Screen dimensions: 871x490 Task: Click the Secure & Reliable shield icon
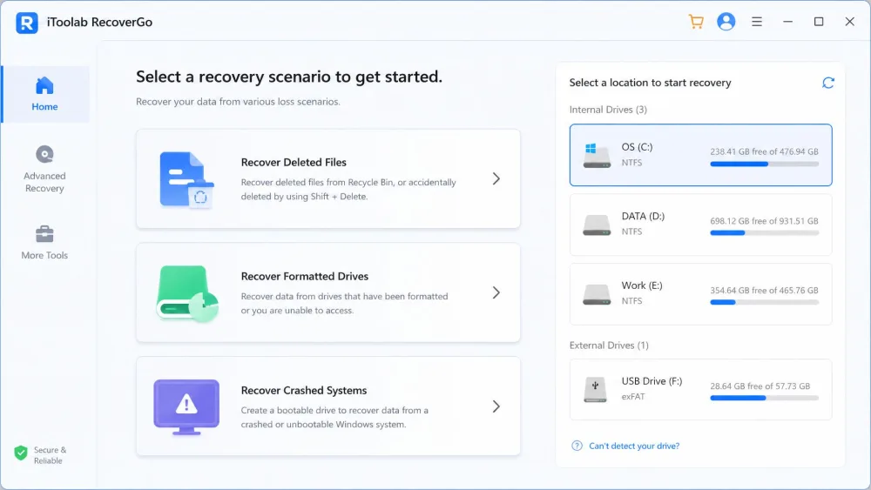click(21, 453)
